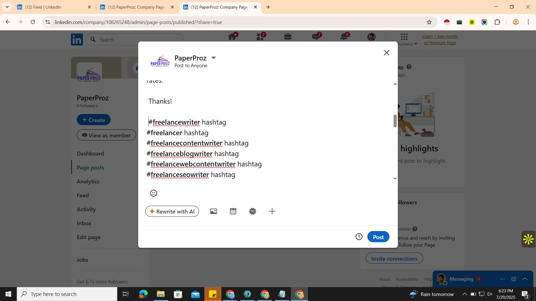This screenshot has width=536, height=301.
Task: Open the For Business apps grid
Action: [404, 37]
